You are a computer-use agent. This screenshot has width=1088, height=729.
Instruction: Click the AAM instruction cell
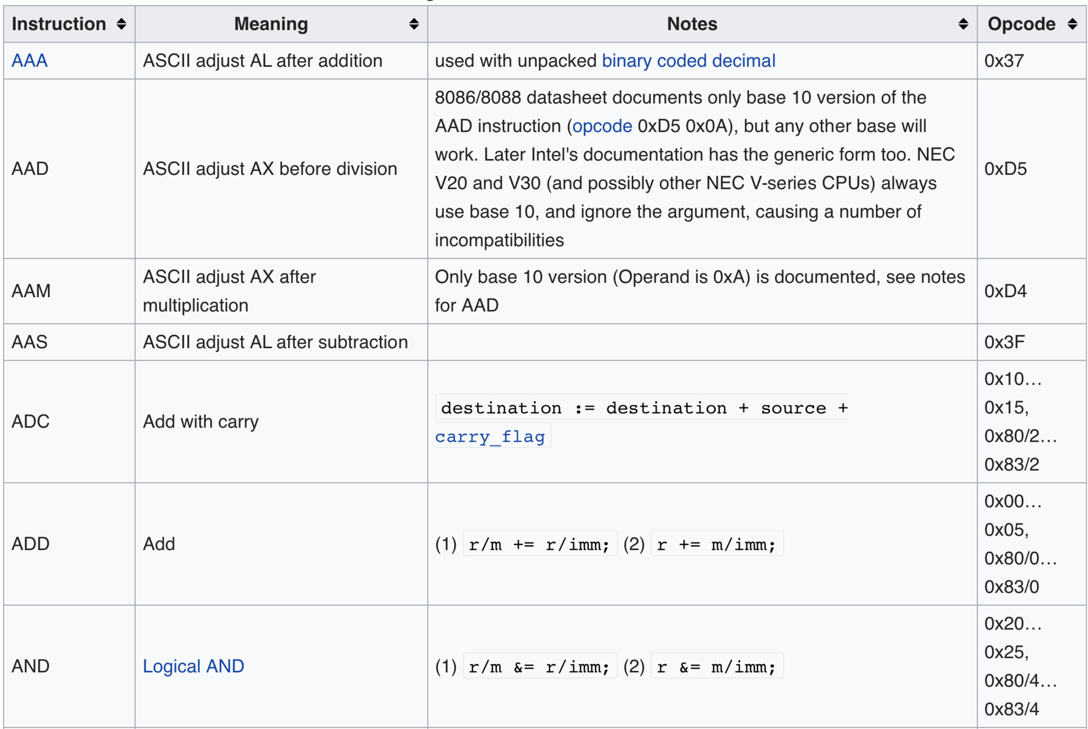(x=31, y=291)
